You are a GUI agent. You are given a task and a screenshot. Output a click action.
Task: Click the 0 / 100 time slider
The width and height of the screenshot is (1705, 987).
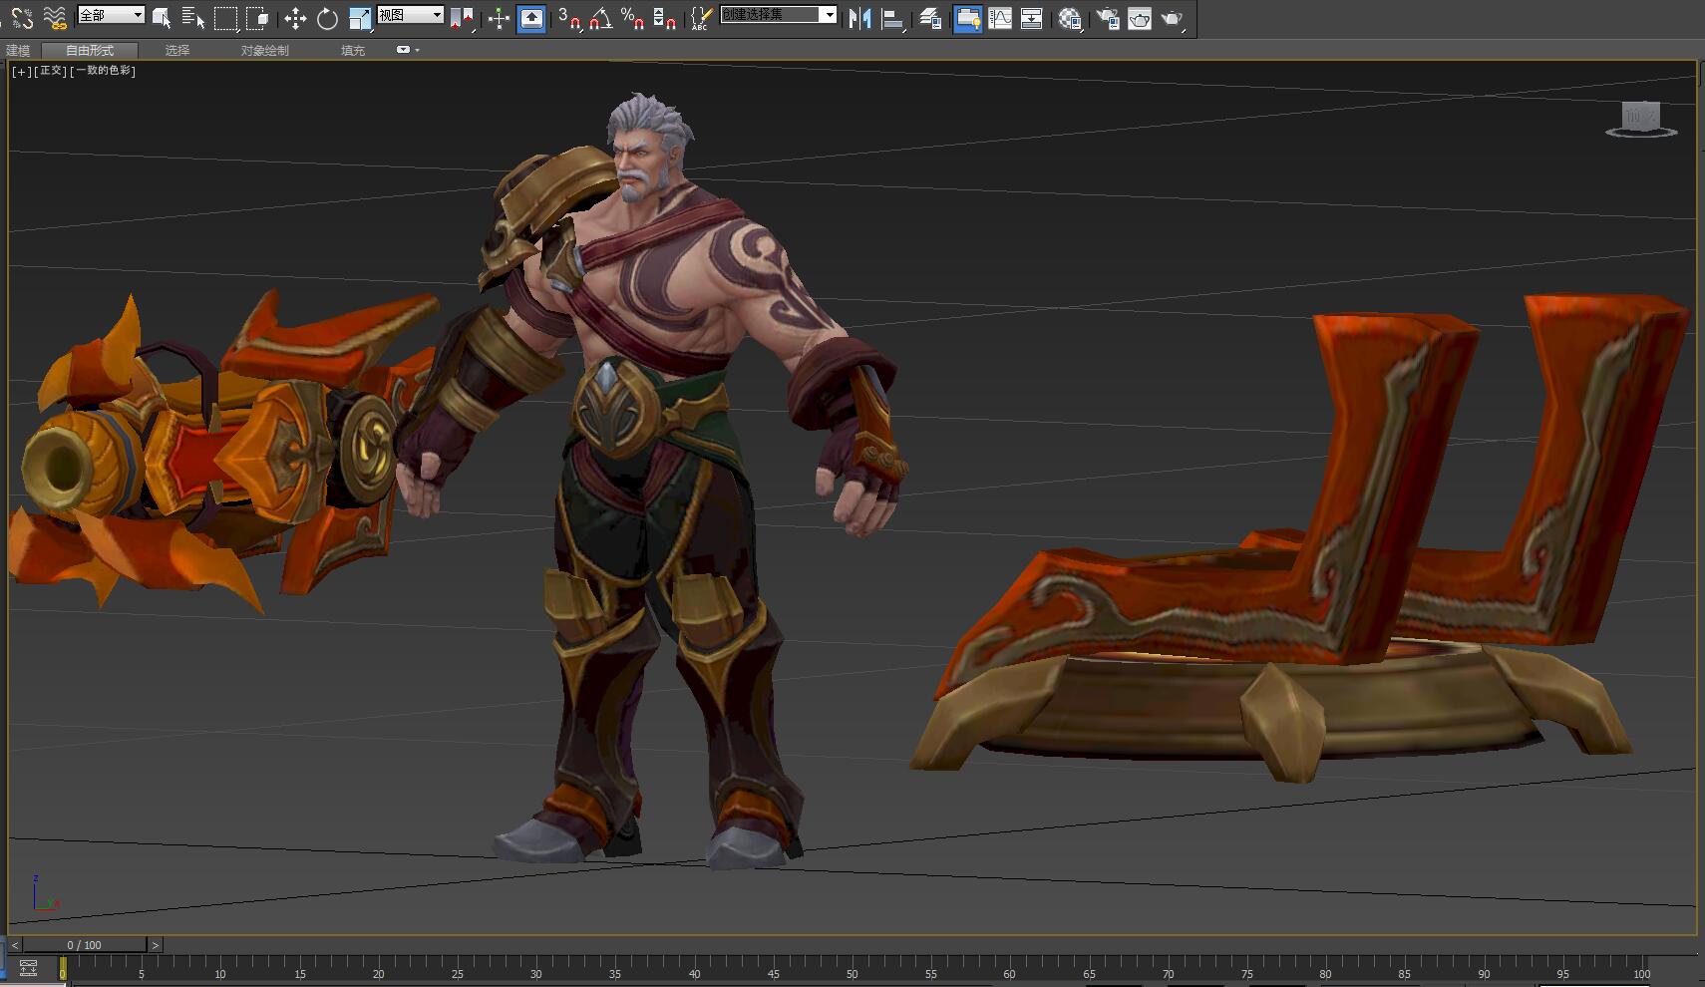coord(85,944)
